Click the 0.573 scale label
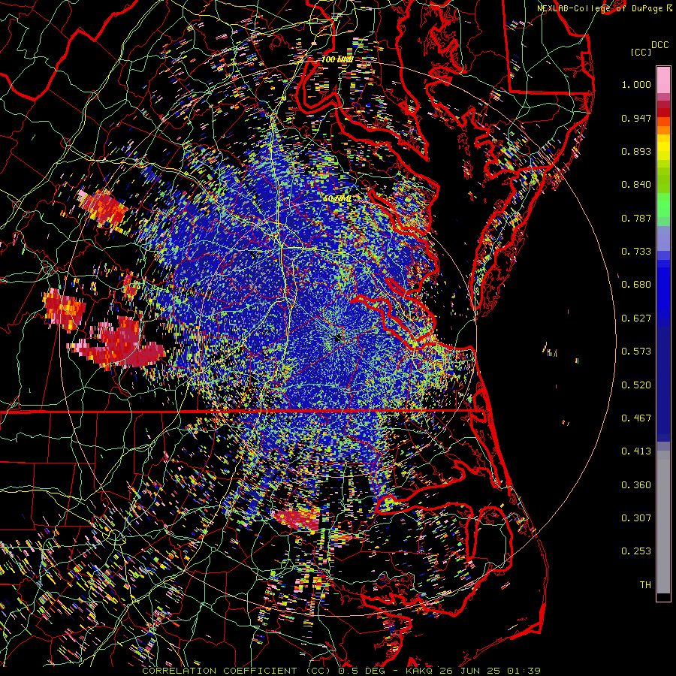676x676 pixels. point(636,352)
